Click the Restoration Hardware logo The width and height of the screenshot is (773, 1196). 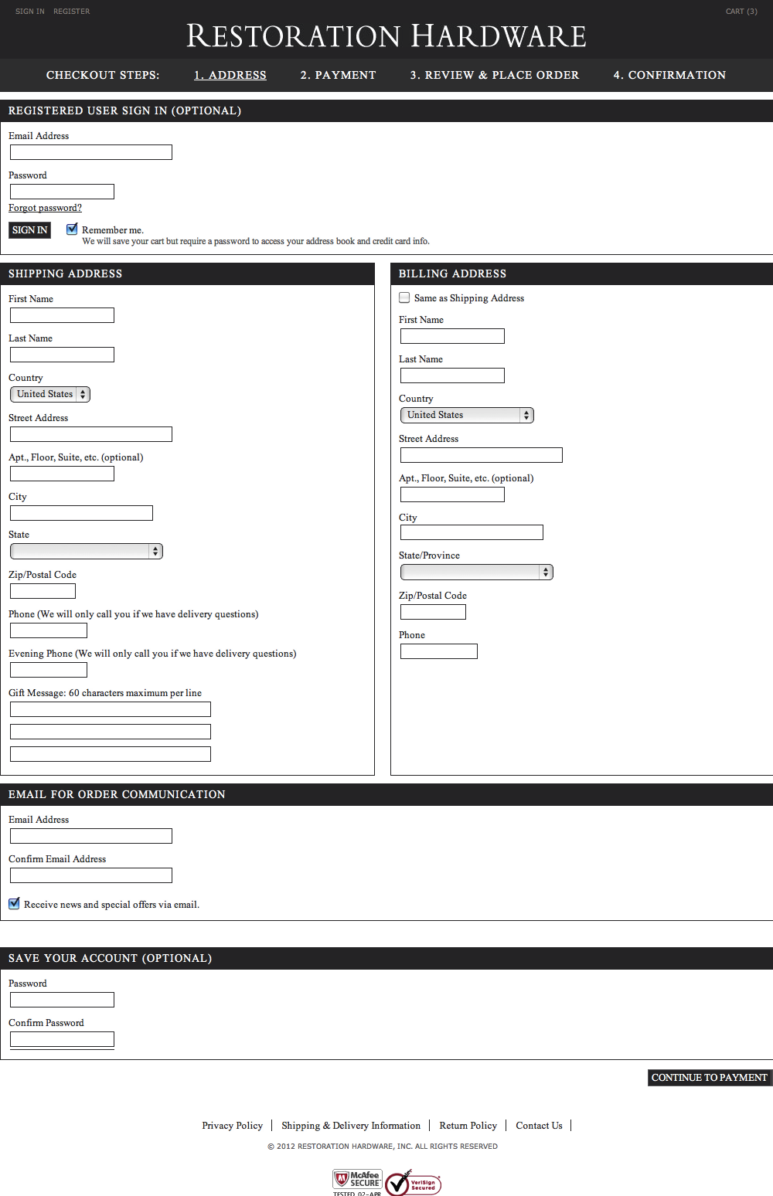tap(386, 36)
